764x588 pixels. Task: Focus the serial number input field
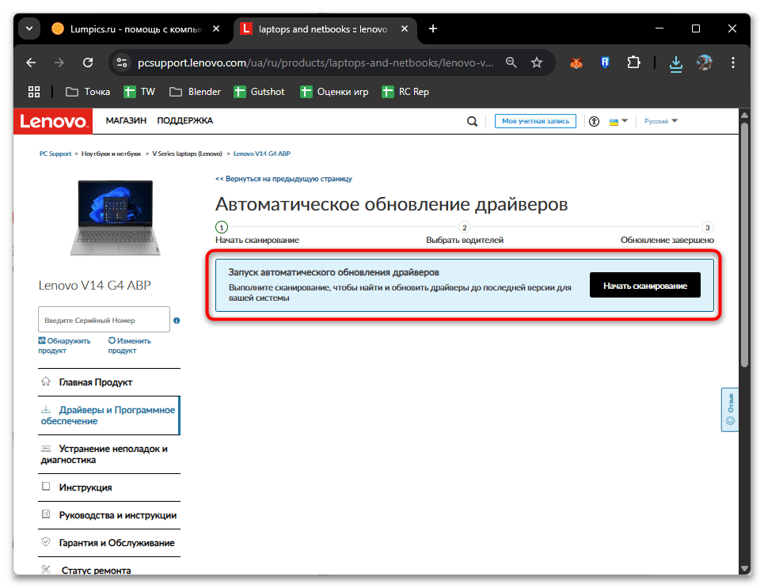[104, 320]
